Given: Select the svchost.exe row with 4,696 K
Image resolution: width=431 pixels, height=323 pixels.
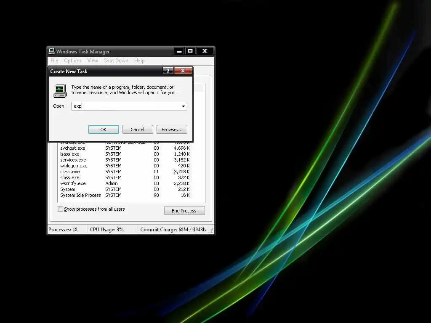Looking at the screenshot, I should click(x=125, y=148).
